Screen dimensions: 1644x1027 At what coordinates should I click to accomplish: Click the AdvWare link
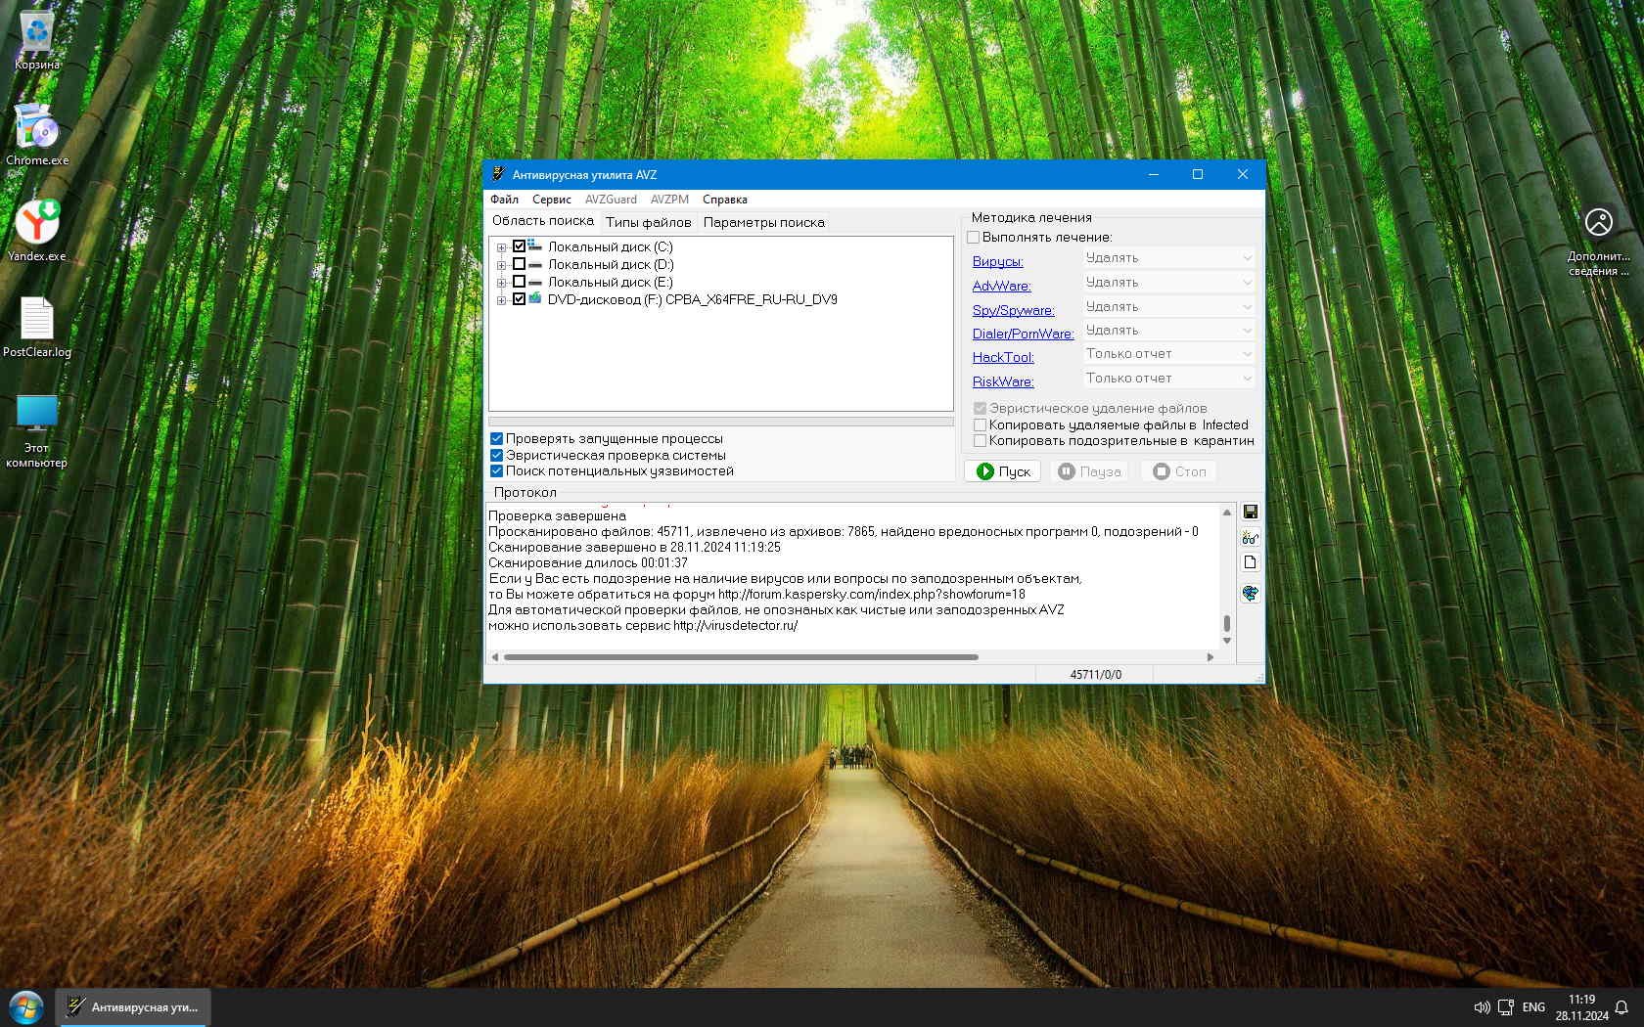[1001, 286]
